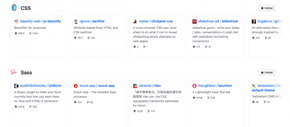Click the star icon on clickjane-css card
290x127 pixels.
tap(134, 47)
